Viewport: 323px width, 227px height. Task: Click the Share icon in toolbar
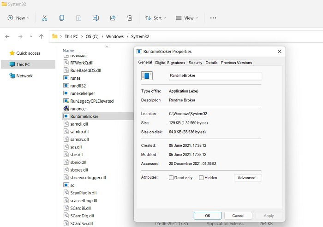113,18
